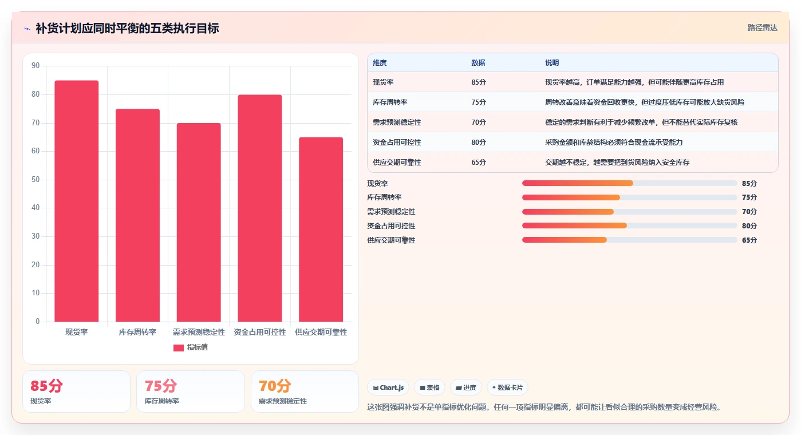
Task: Click the 需求预测稳定性 bar in chart
Action: coord(199,223)
